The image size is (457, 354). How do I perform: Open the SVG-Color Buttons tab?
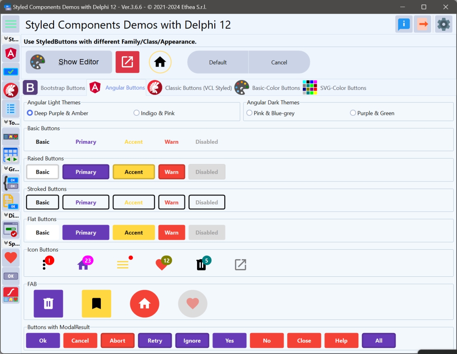(x=334, y=88)
